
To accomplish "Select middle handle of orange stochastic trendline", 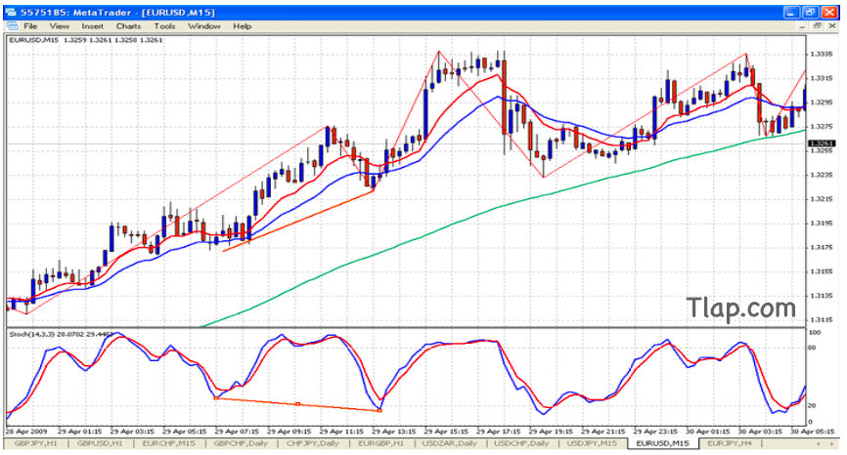I will (x=297, y=404).
